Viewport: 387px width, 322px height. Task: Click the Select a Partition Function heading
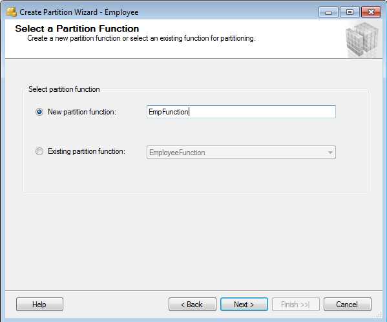click(x=77, y=28)
